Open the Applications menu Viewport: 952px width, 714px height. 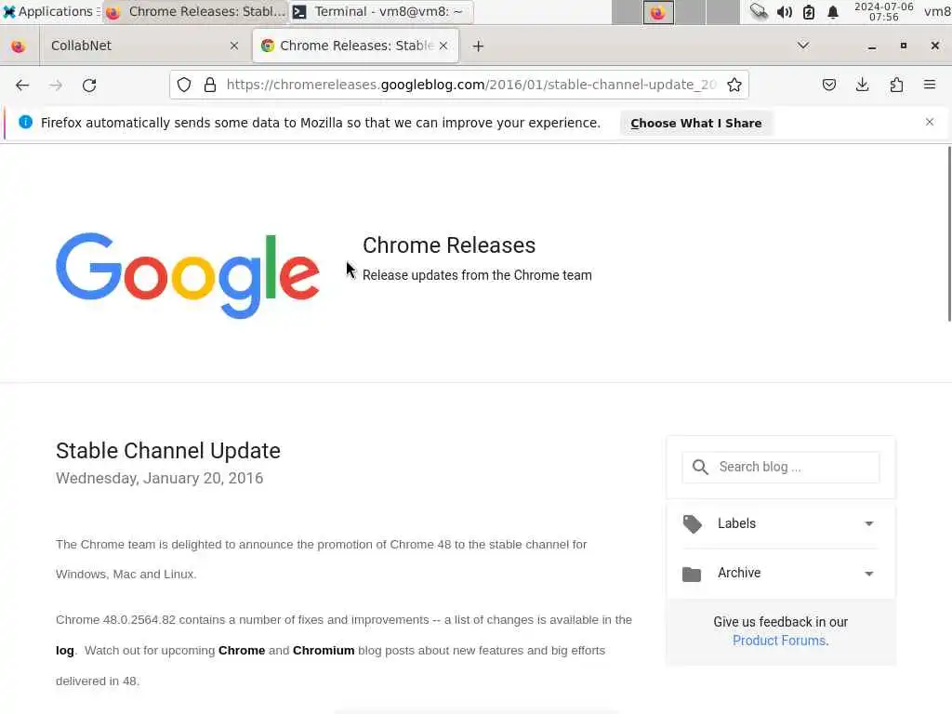pyautogui.click(x=50, y=11)
